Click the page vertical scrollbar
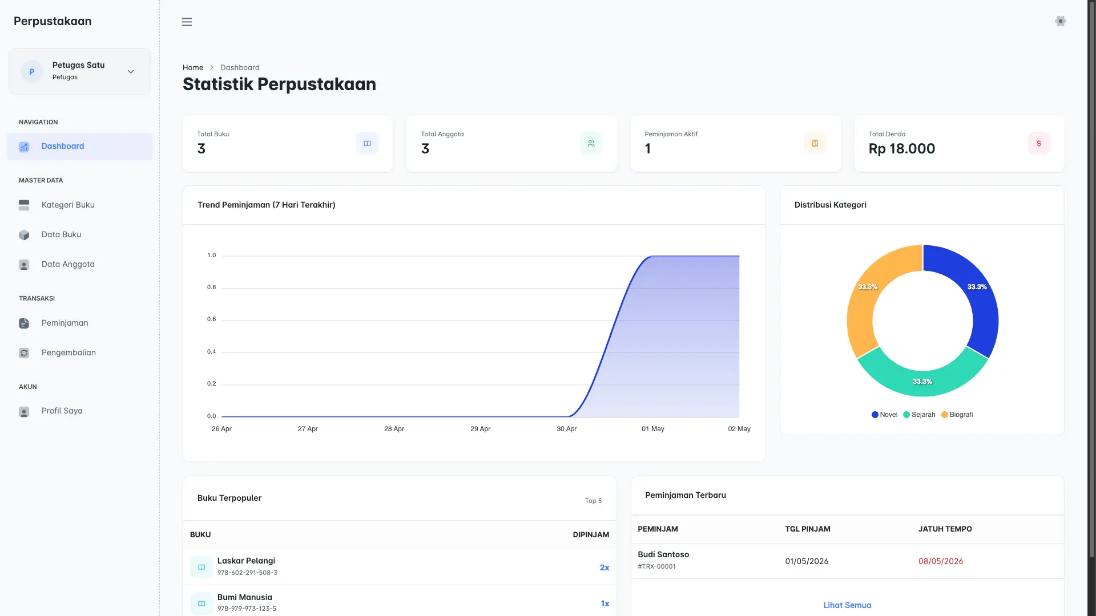Image resolution: width=1096 pixels, height=616 pixels. 1091,279
